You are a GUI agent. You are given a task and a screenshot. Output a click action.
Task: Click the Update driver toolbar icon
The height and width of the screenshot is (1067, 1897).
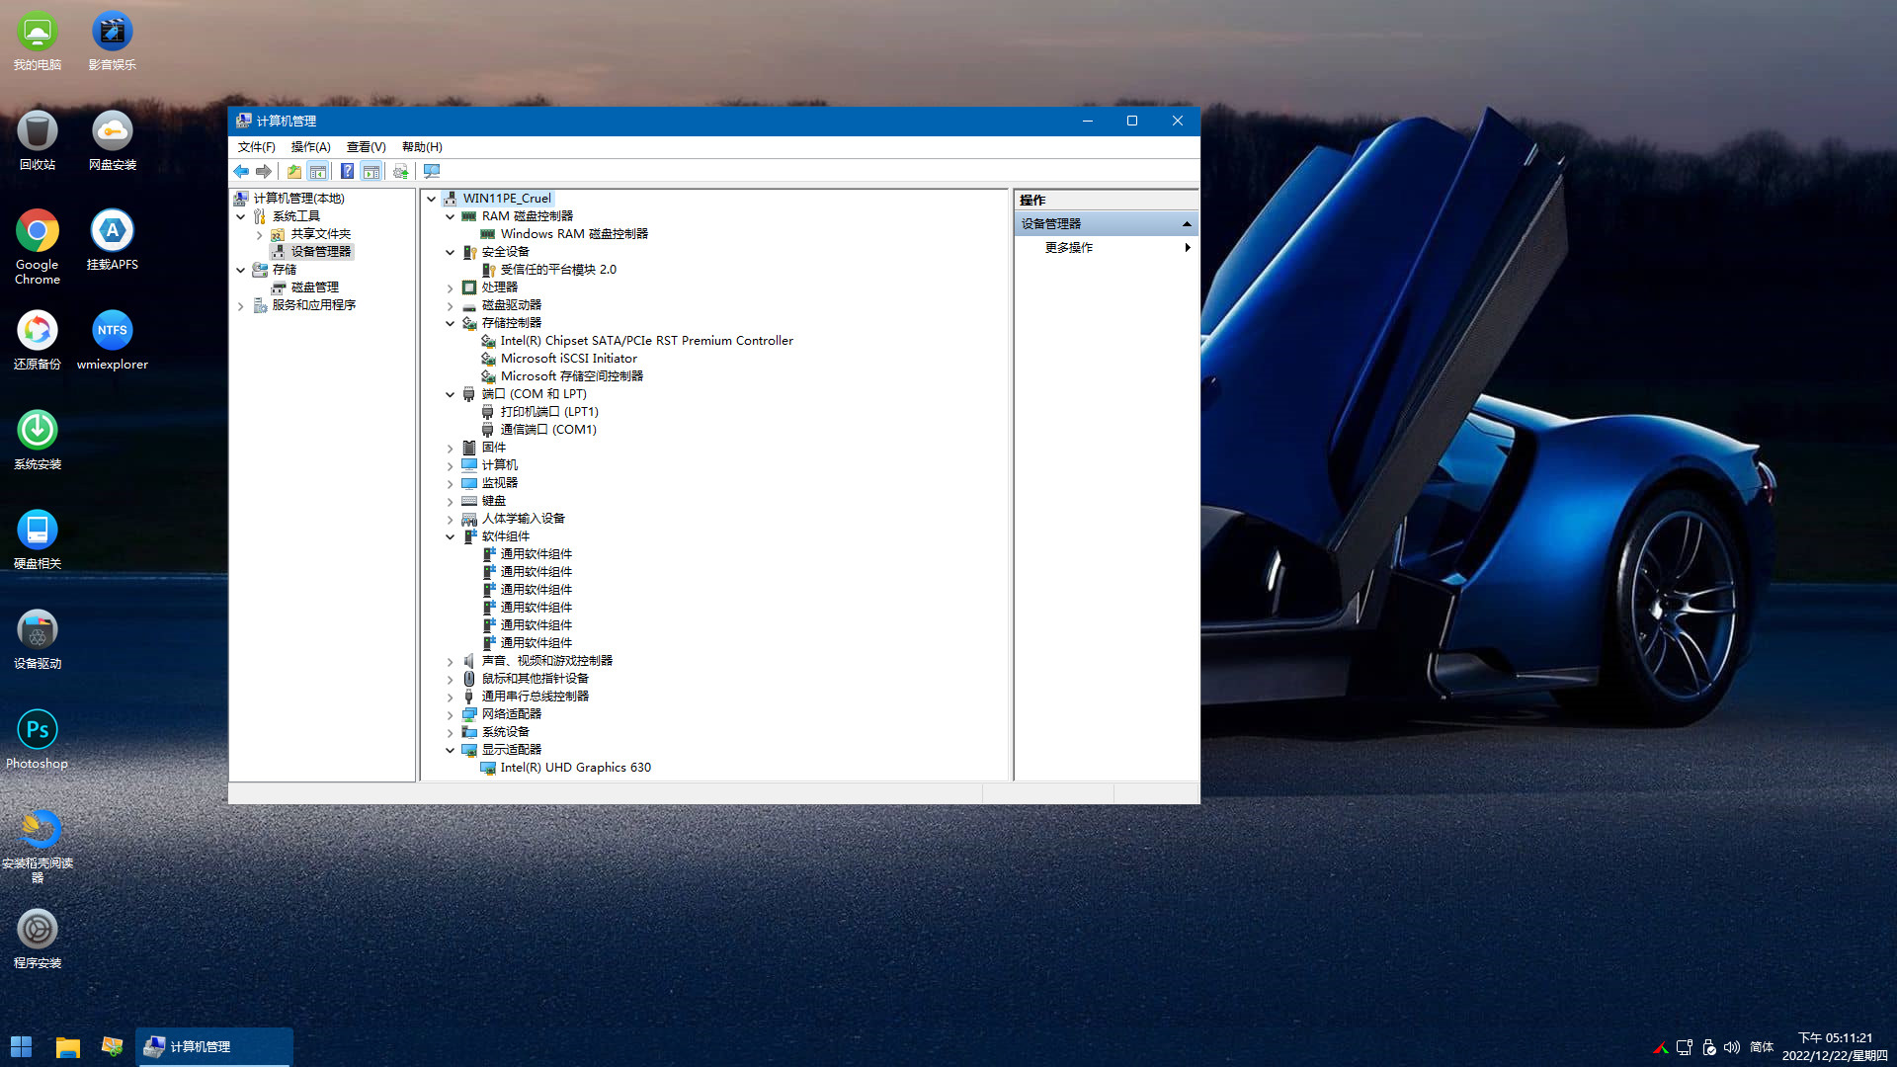point(400,172)
